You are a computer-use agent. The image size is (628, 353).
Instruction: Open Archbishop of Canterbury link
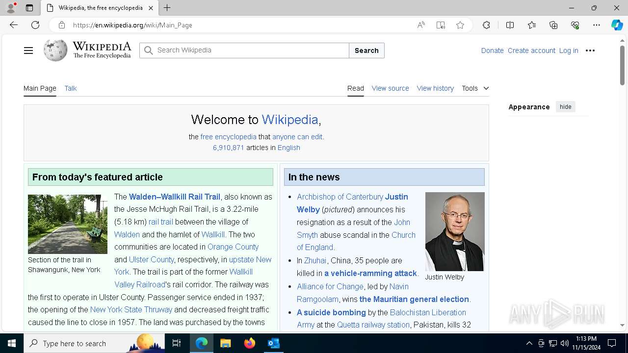click(x=340, y=197)
